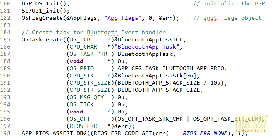Viewport: 272px width, 137px height.
Task: Click the "BluetoothApp Task" string
Action: tap(147, 47)
